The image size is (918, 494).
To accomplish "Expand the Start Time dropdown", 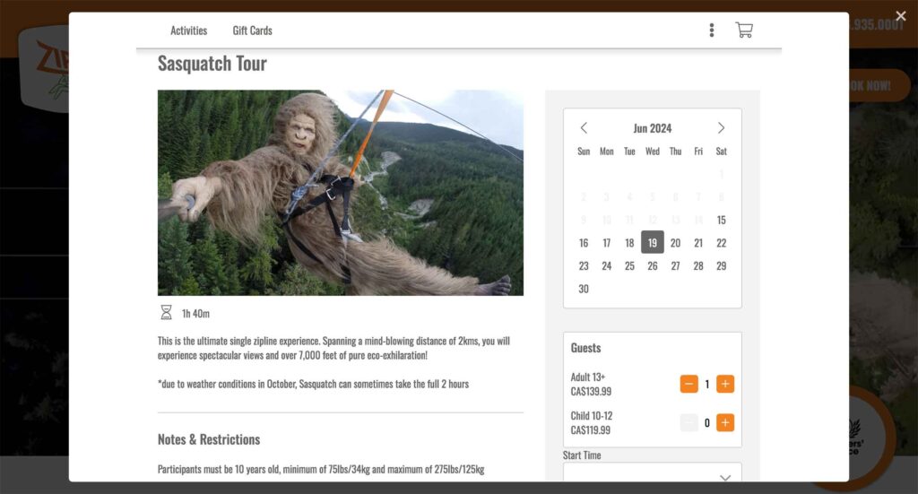I will click(x=652, y=476).
